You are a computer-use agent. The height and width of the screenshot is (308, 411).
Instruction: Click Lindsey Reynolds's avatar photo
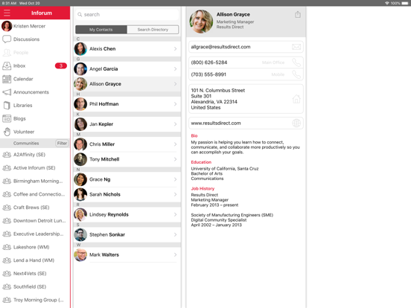(x=80, y=215)
